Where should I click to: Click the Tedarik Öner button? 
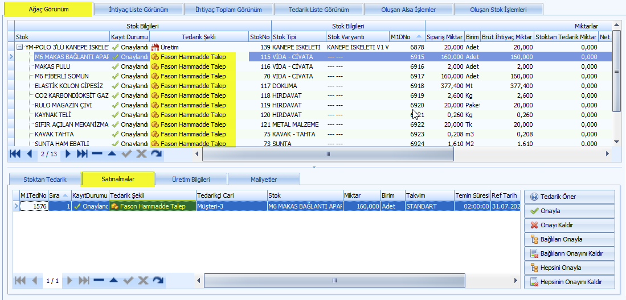coord(569,197)
